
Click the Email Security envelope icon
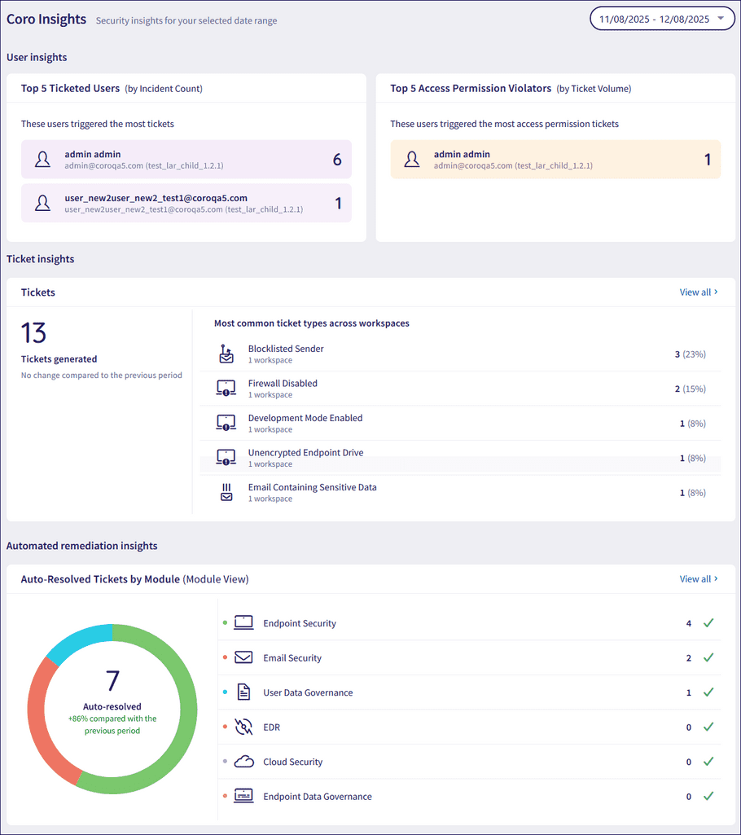tap(243, 657)
